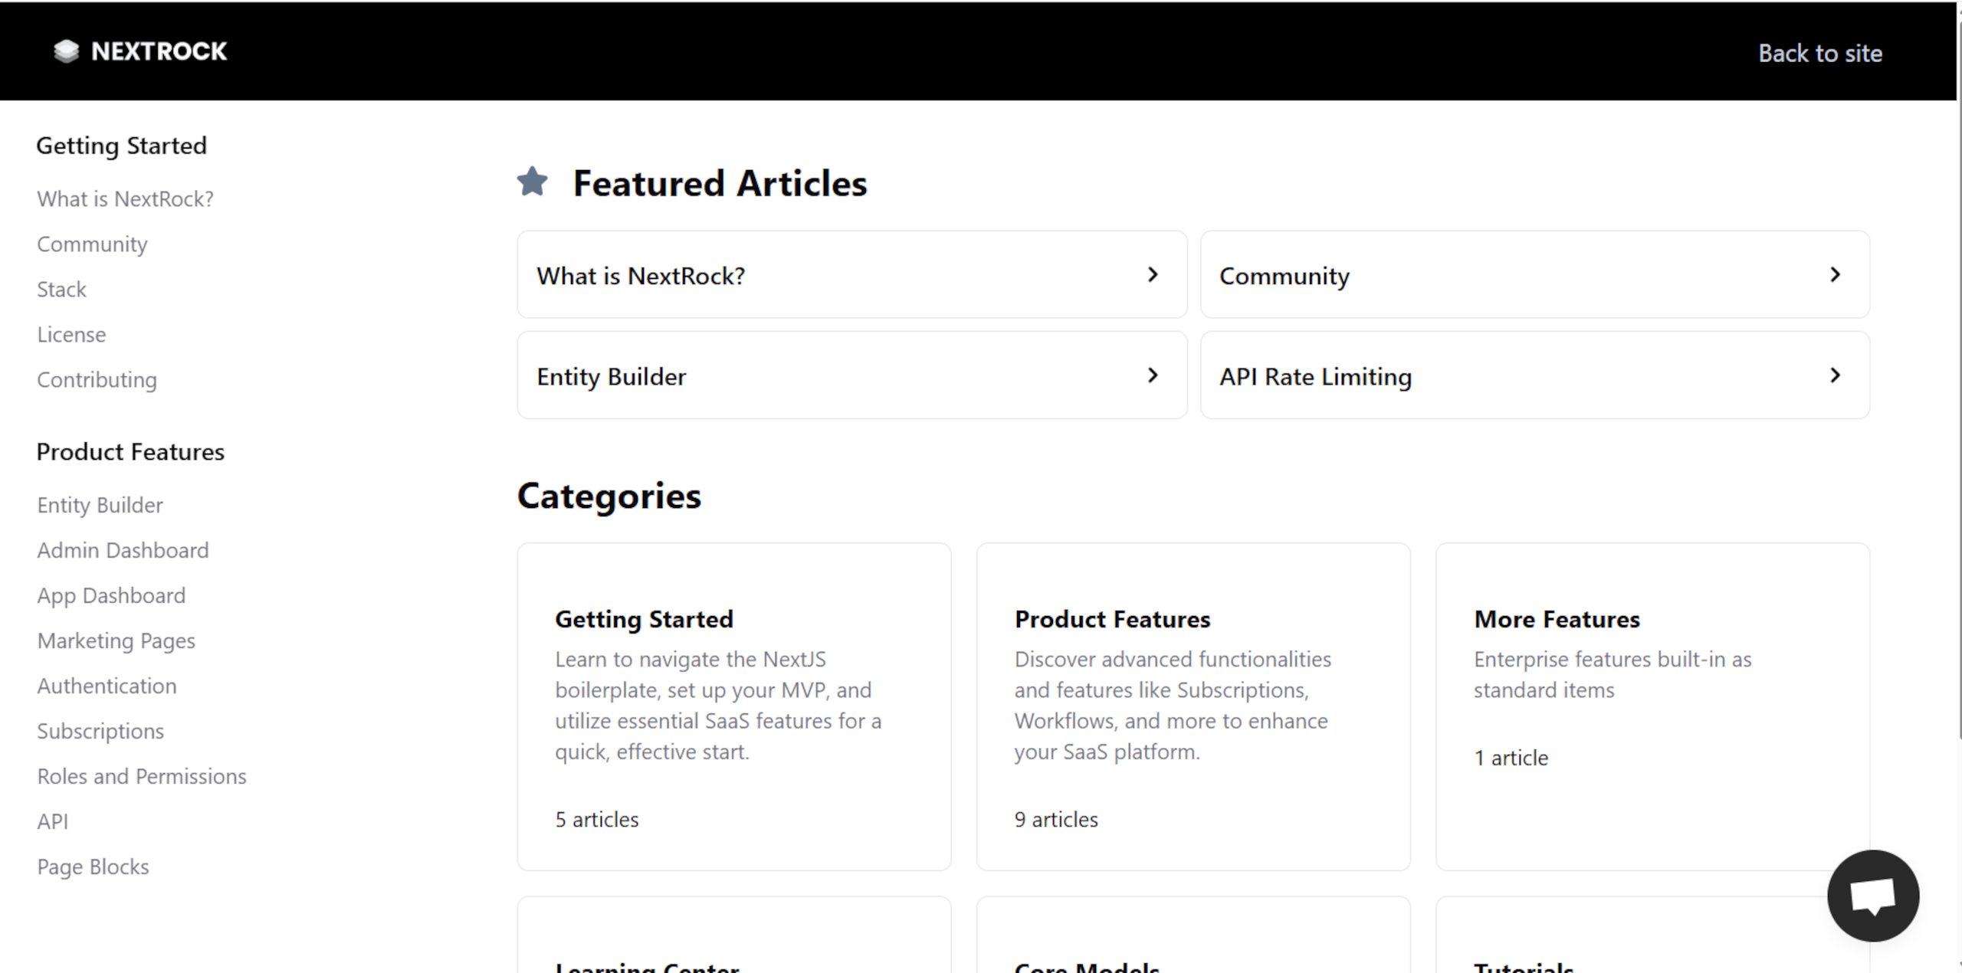The image size is (1962, 973).
Task: Click chevron on Community featured card
Action: [x=1835, y=274]
